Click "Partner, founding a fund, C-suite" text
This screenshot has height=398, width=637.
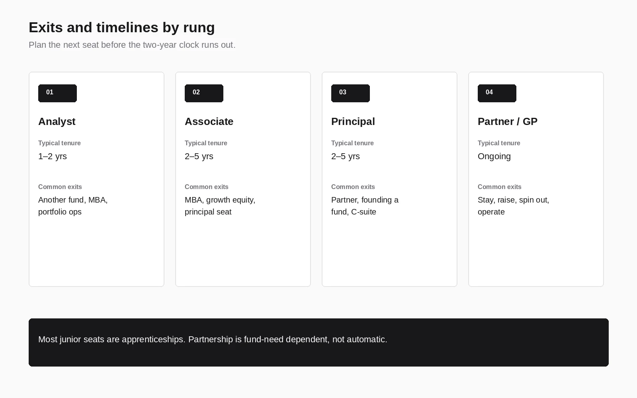click(x=365, y=206)
